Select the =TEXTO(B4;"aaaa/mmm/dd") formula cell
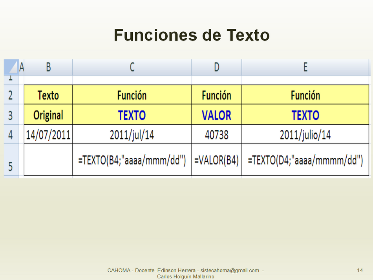373x280 pixels. pyautogui.click(x=132, y=160)
